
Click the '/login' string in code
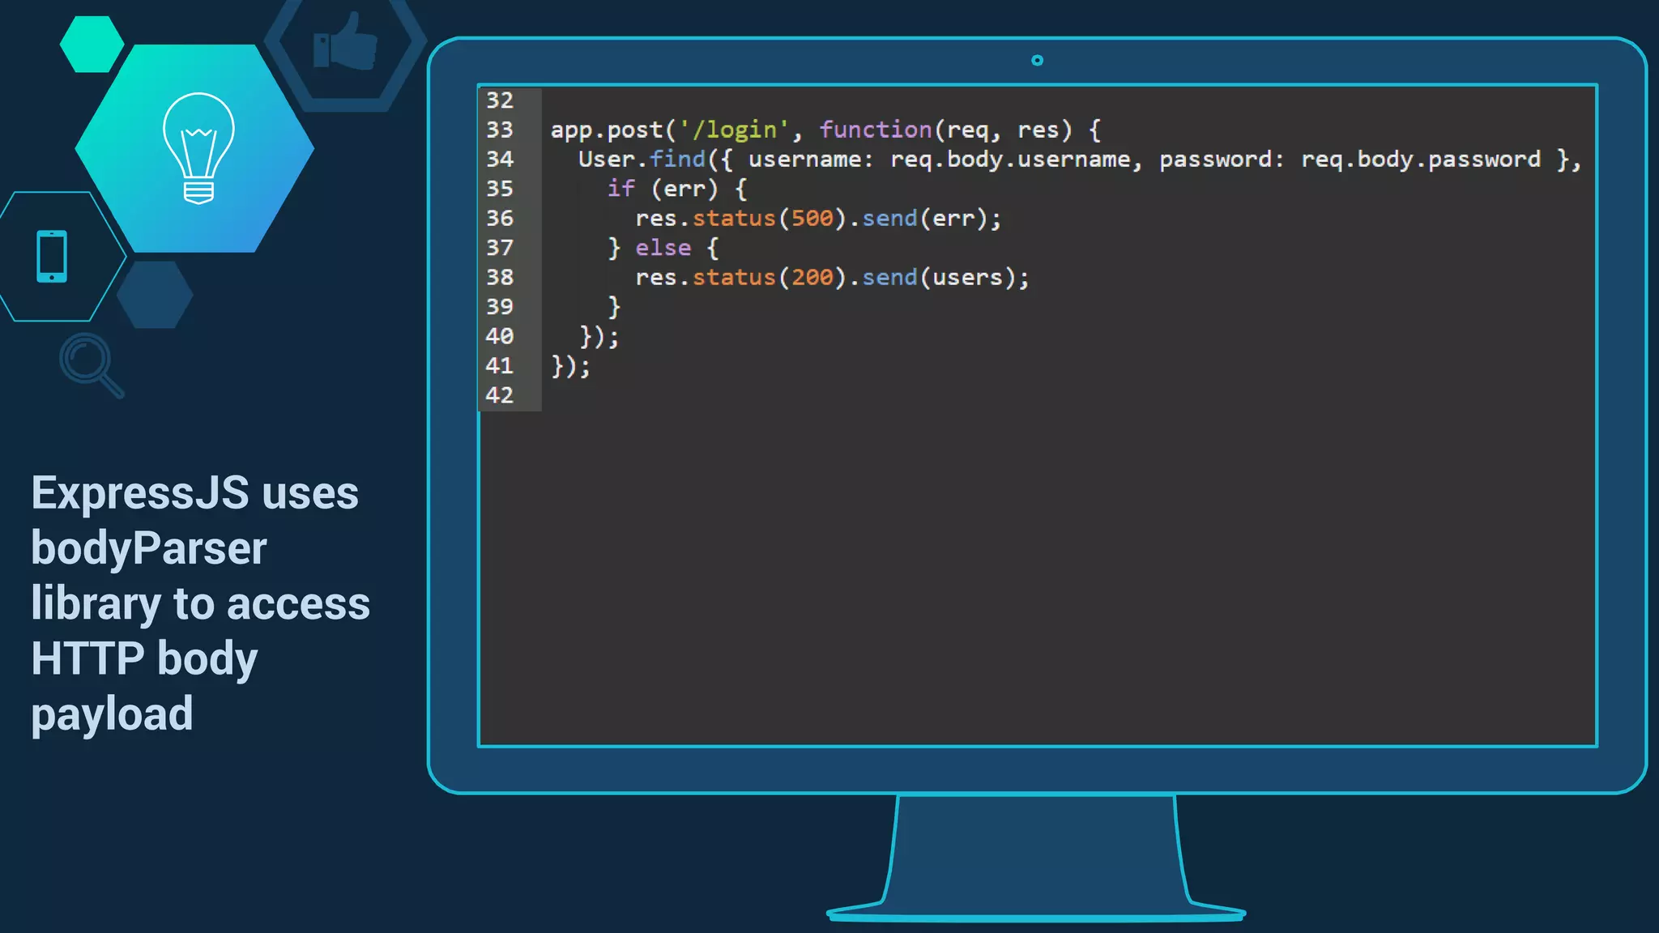tap(733, 130)
